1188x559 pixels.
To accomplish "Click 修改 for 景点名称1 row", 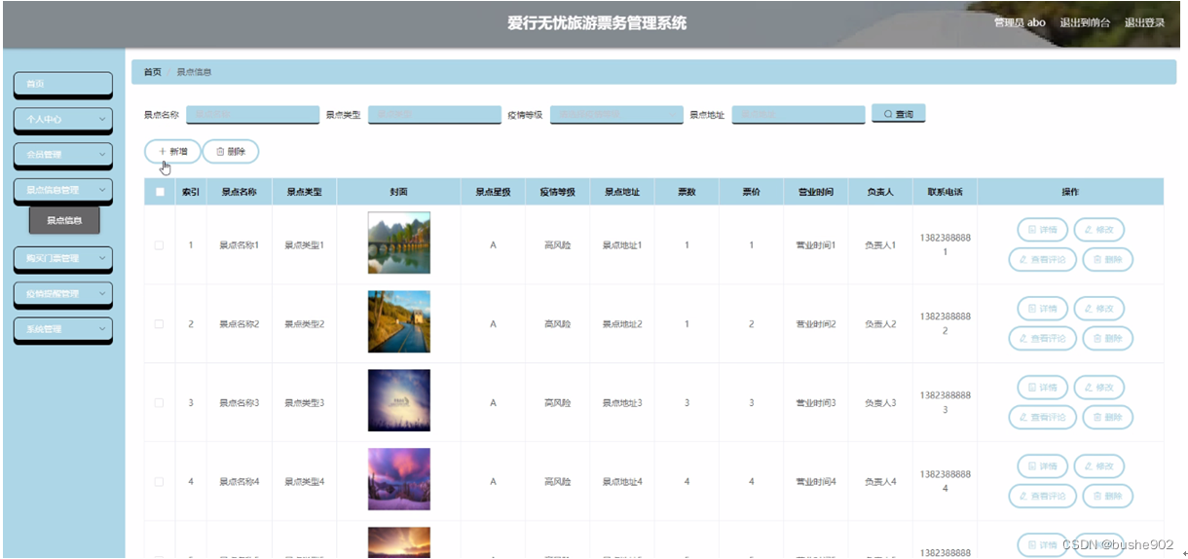I will point(1099,230).
